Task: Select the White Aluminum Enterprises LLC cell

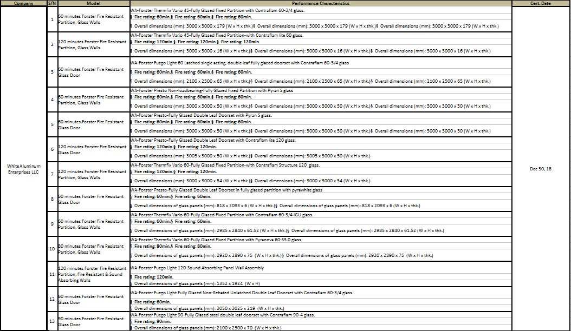Action: pos(23,169)
